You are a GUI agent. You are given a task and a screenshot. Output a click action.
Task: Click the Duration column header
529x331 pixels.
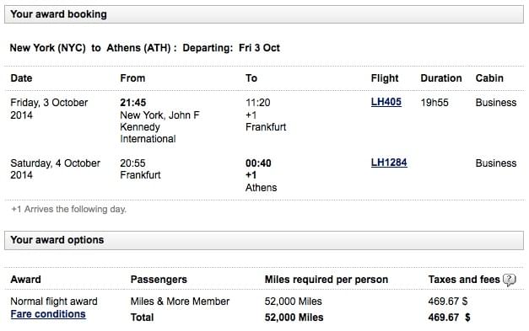click(441, 78)
